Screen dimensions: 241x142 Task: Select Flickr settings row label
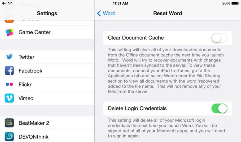25,85
